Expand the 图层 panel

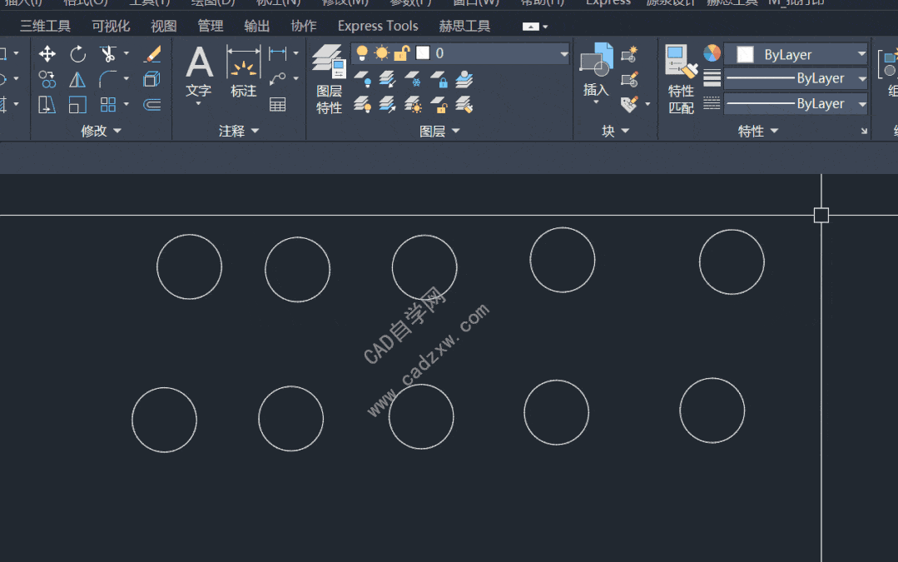(x=439, y=132)
